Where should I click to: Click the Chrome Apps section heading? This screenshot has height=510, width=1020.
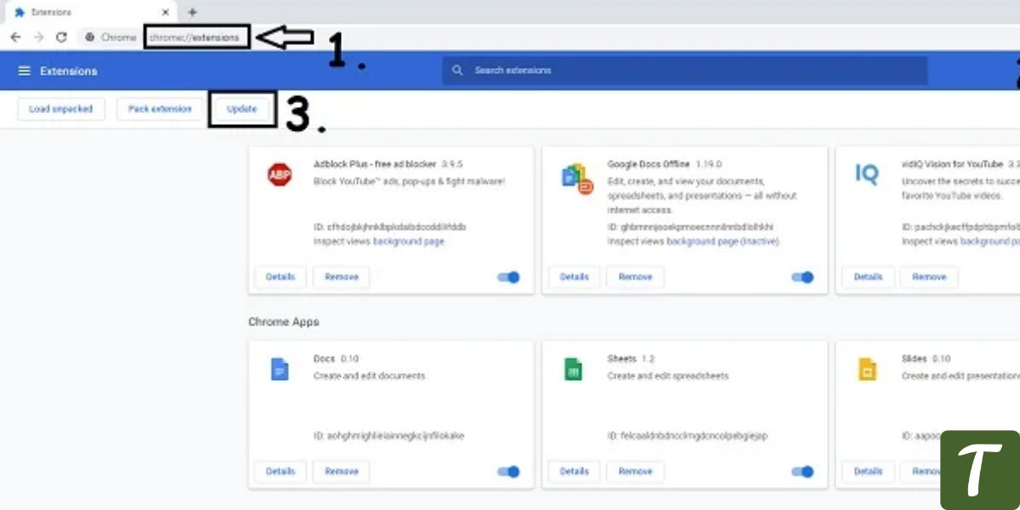(x=284, y=322)
